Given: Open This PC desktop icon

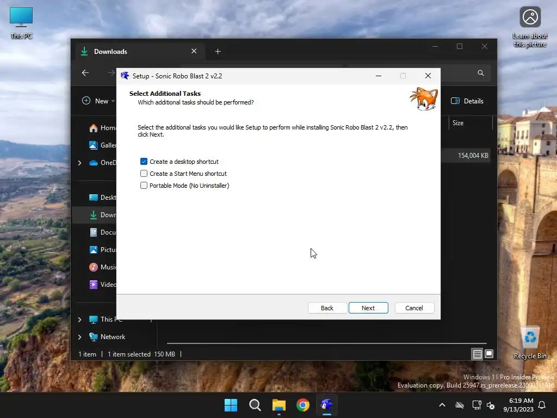Looking at the screenshot, I should click(21, 23).
